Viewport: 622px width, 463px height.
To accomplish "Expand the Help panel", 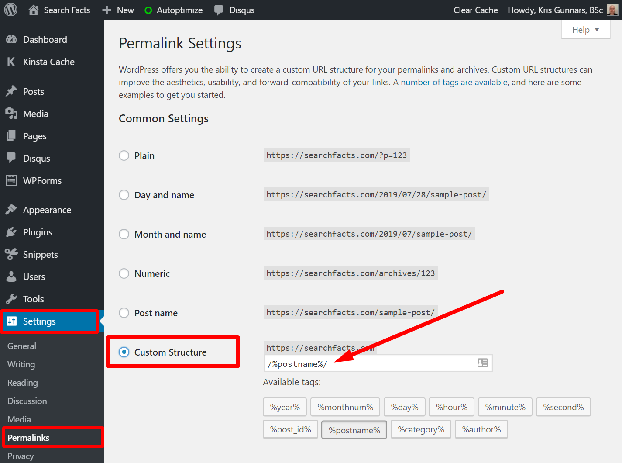I will (x=585, y=29).
